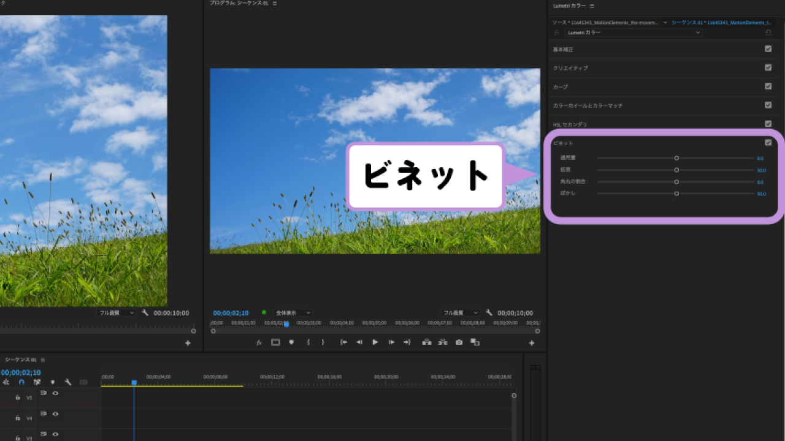Open the Button Editor using the plus icon
Viewport: 785px width, 441px height.
tap(532, 342)
